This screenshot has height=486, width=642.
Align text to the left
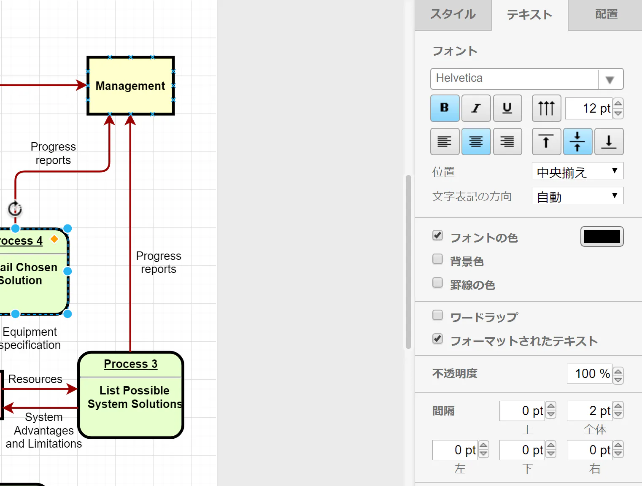pyautogui.click(x=445, y=142)
